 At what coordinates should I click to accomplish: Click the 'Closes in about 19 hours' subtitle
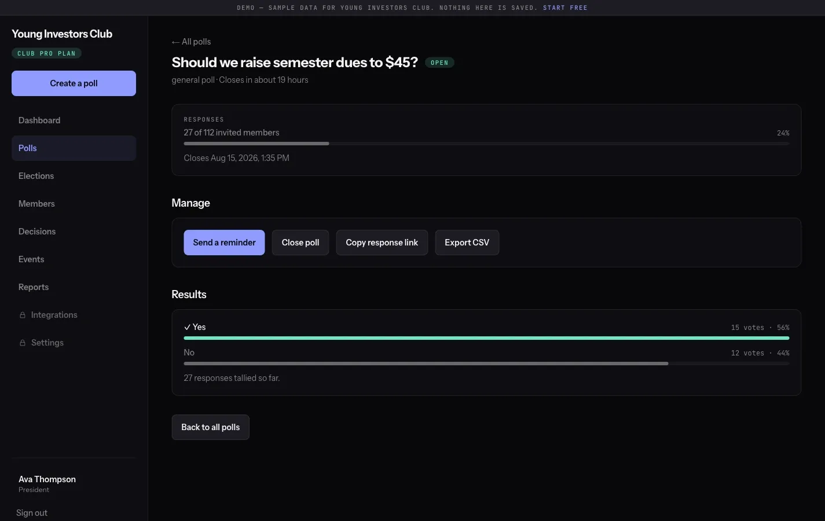(x=263, y=80)
